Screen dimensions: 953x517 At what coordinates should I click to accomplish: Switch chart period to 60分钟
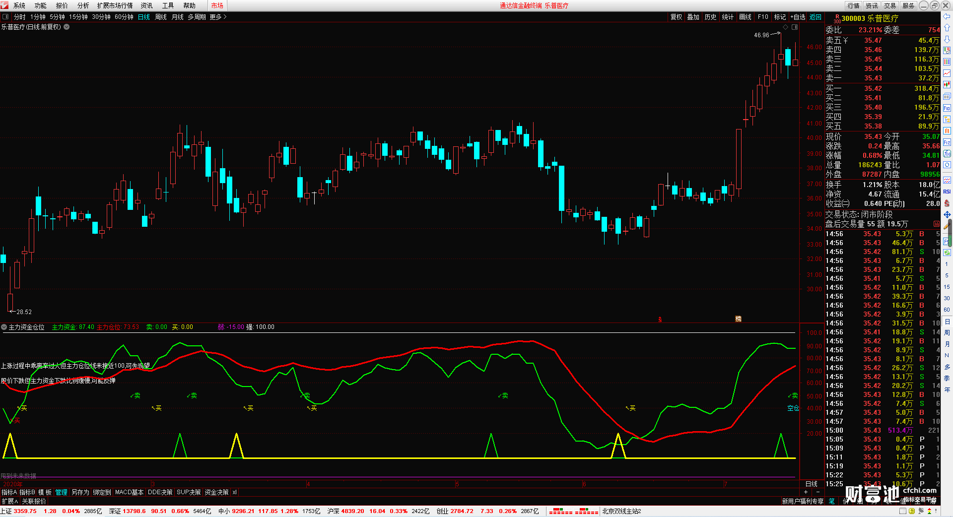click(124, 17)
